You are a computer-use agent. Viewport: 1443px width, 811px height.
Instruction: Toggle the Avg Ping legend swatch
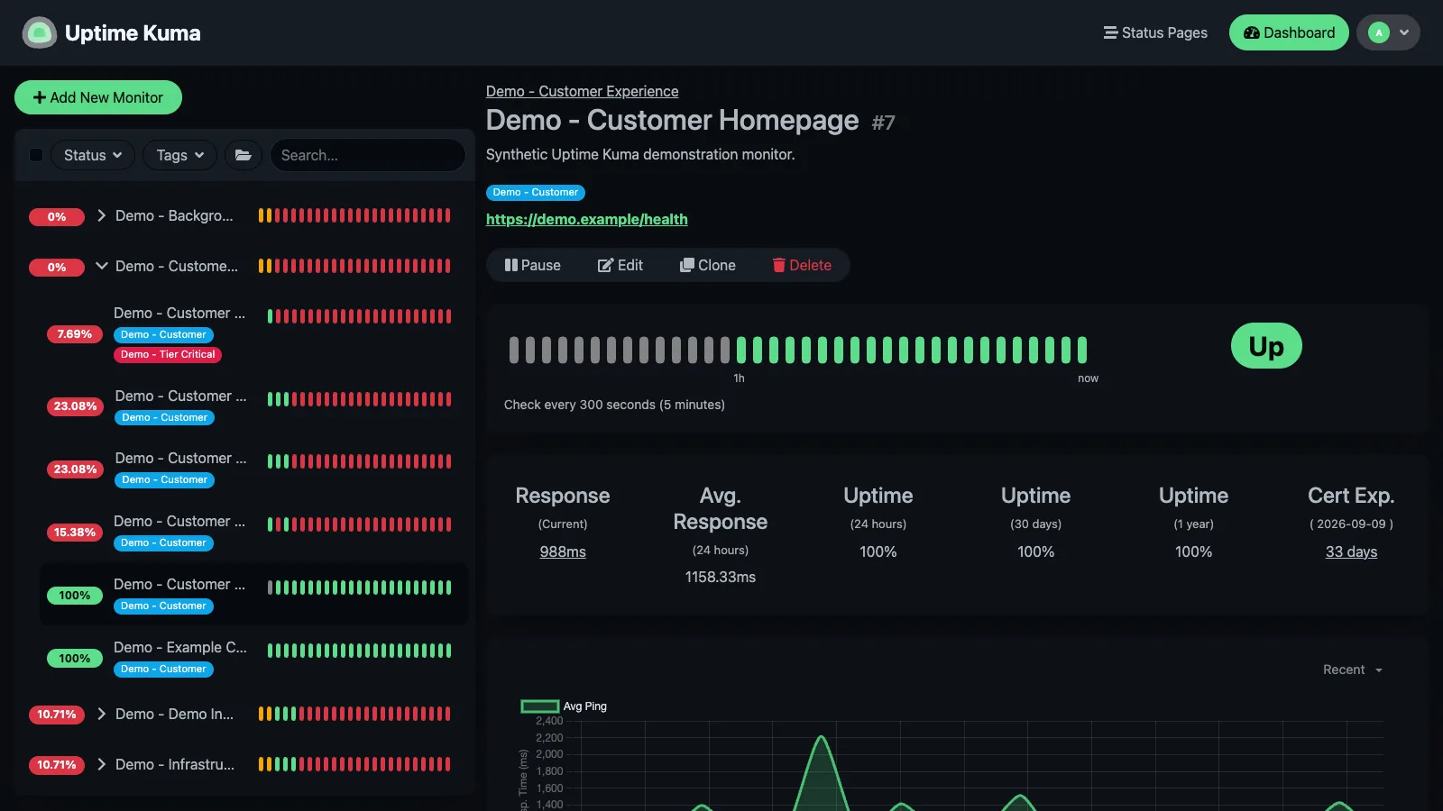coord(540,706)
